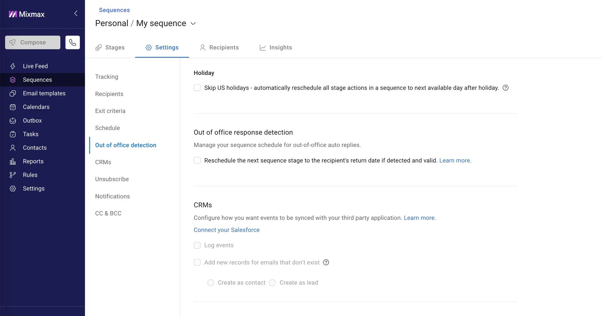Toggle the Log events checkbox

click(x=197, y=245)
